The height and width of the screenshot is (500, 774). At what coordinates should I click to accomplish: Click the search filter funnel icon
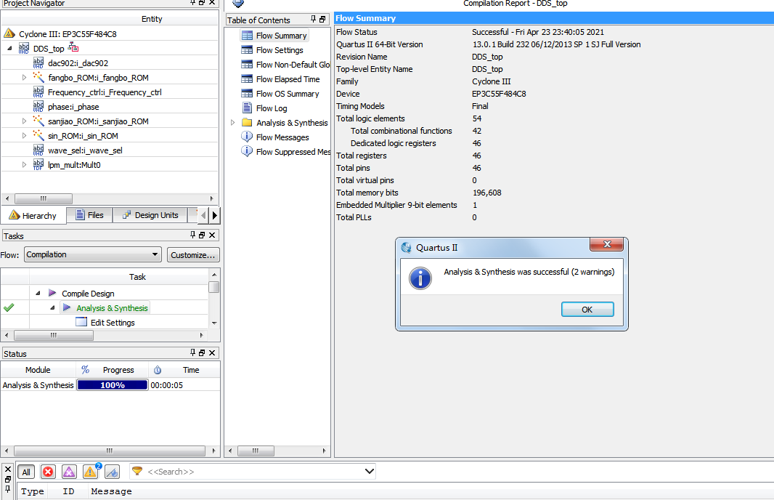pyautogui.click(x=137, y=472)
